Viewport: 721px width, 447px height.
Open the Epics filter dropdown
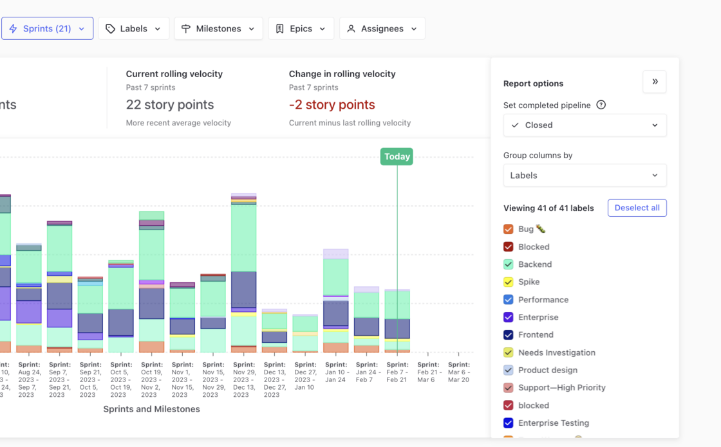coord(301,28)
